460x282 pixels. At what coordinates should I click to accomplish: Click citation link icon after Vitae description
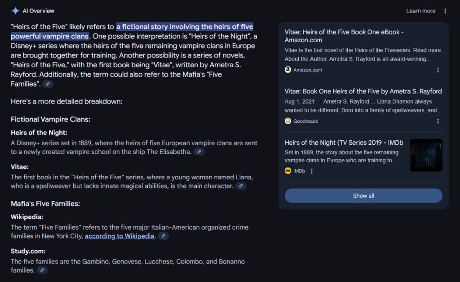(241, 186)
